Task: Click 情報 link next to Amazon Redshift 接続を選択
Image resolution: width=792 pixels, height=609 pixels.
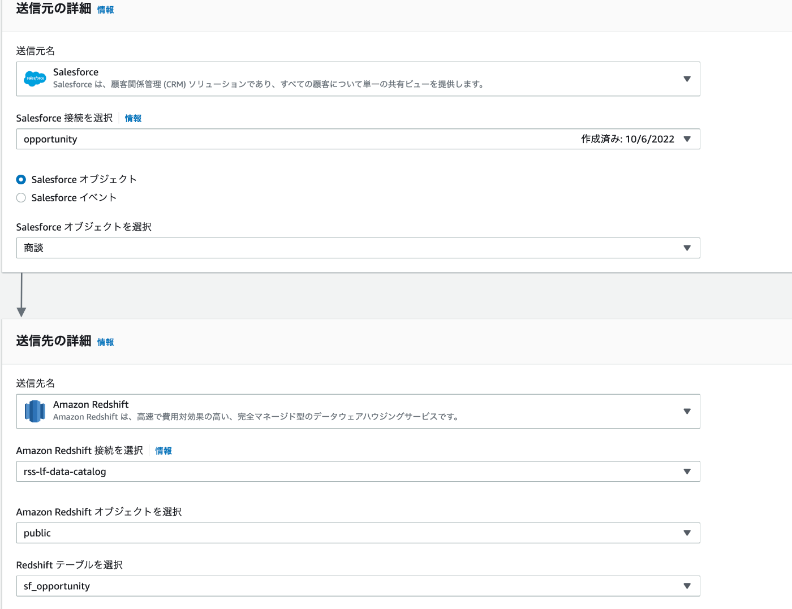Action: 163,451
